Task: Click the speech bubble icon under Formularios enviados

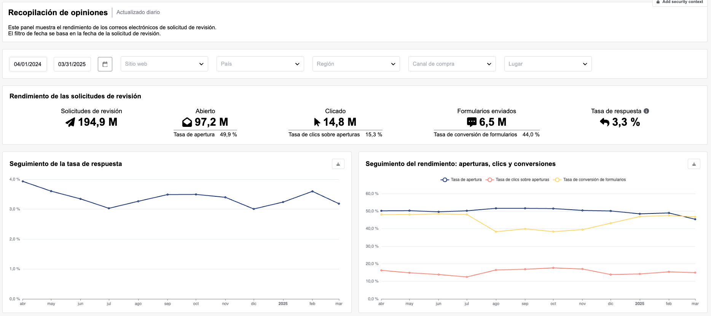Action: coord(472,122)
